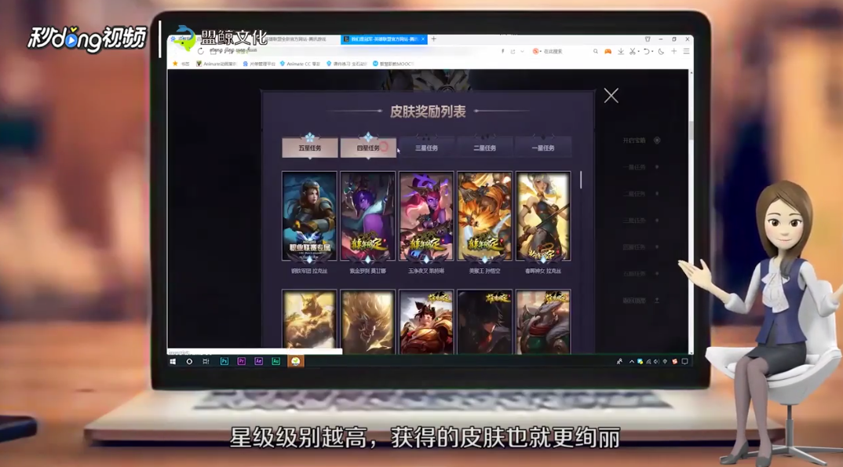Viewport: 843px width, 467px height.
Task: Launch After Effects from the taskbar
Action: tap(258, 362)
